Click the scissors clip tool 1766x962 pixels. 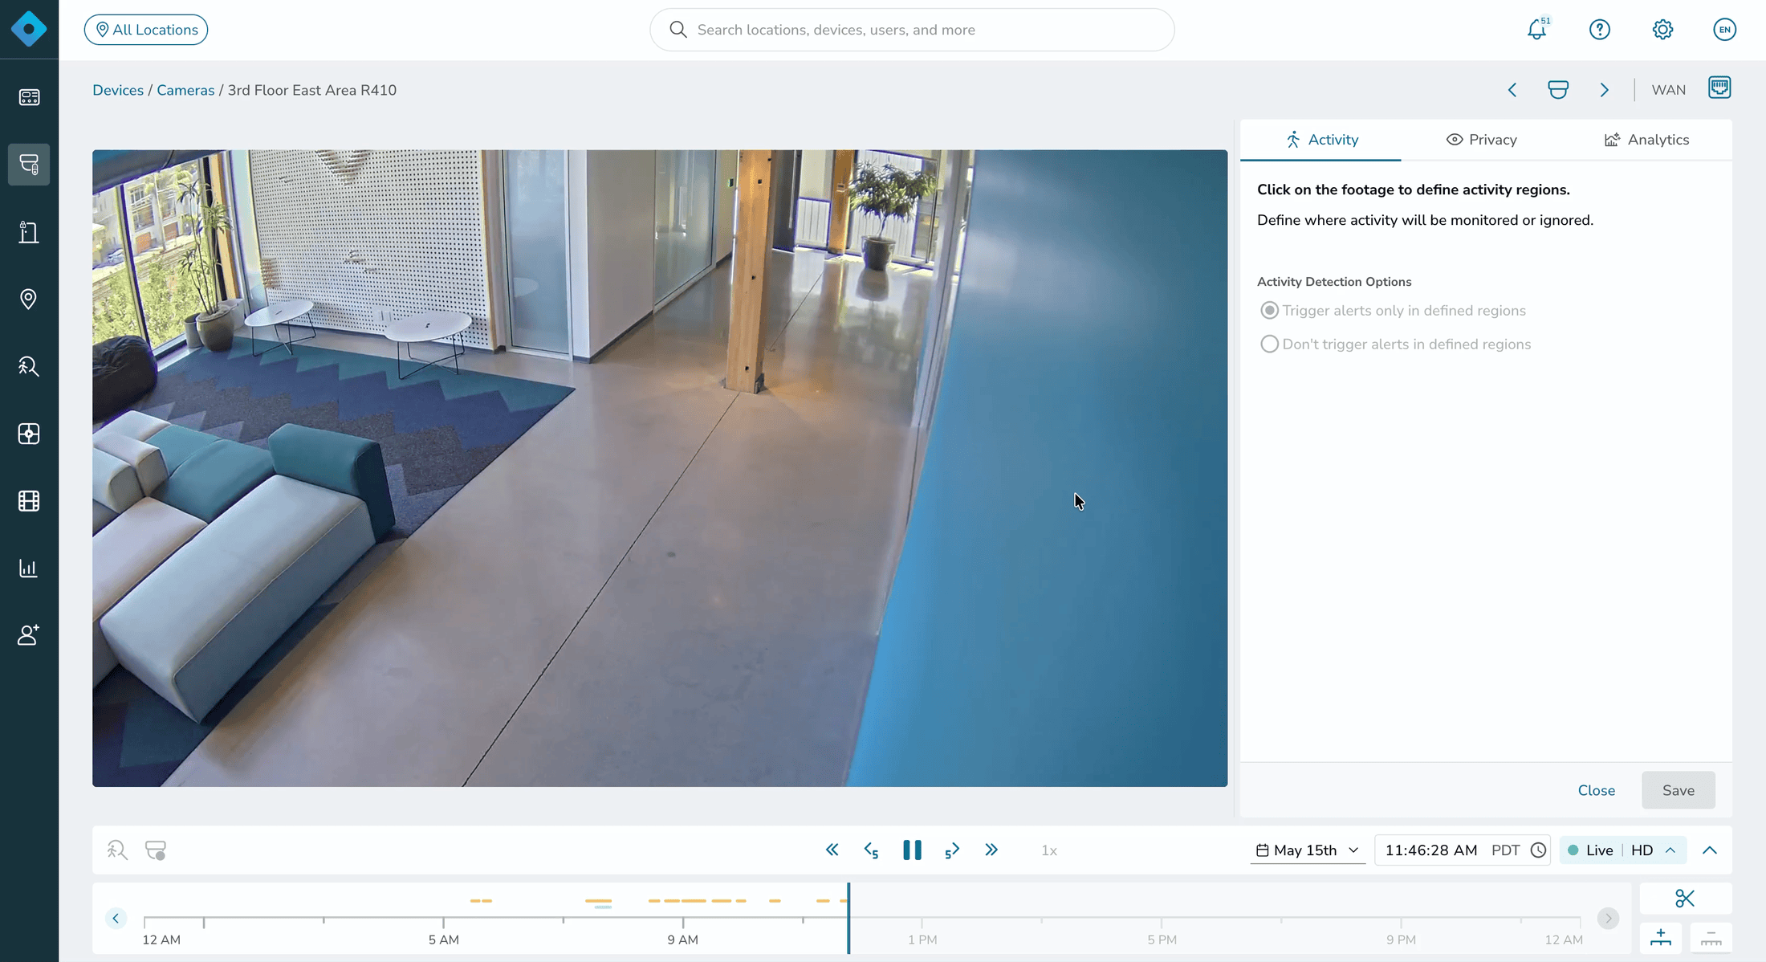1685,899
